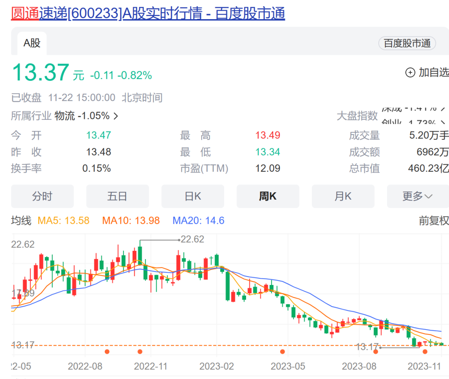Click the plus icon beside 加自选
The width and height of the screenshot is (449, 379).
pyautogui.click(x=410, y=72)
